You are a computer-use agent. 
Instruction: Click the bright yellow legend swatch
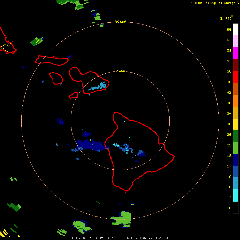coord(235,124)
